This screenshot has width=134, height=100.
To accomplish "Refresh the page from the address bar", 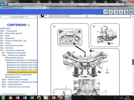I will click(89, 4).
